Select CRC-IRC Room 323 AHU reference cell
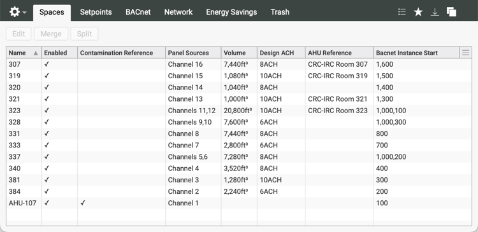The width and height of the screenshot is (478, 232). click(x=338, y=111)
